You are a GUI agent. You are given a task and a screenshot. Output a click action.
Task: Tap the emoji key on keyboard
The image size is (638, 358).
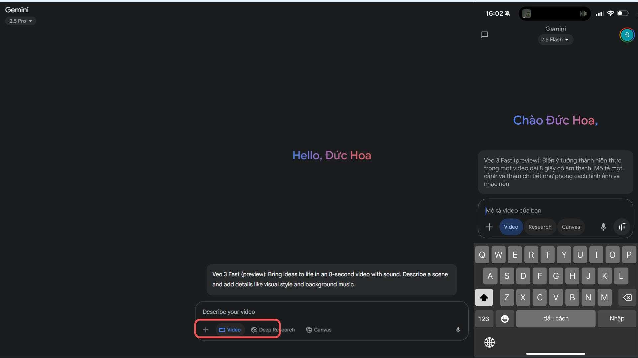[505, 319]
